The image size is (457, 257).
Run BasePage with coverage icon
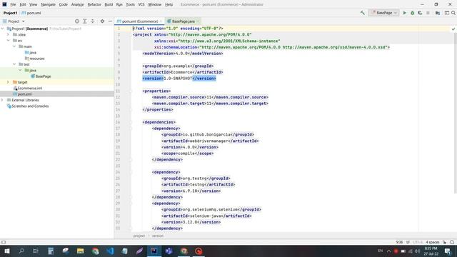420,13
